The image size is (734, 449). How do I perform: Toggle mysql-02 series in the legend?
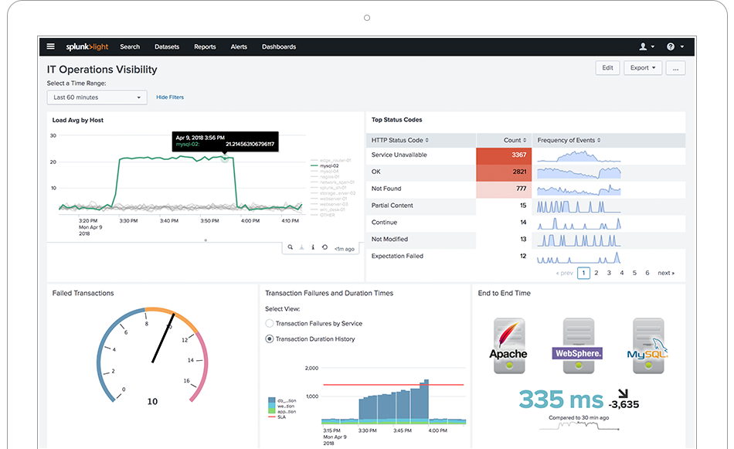[x=325, y=165]
